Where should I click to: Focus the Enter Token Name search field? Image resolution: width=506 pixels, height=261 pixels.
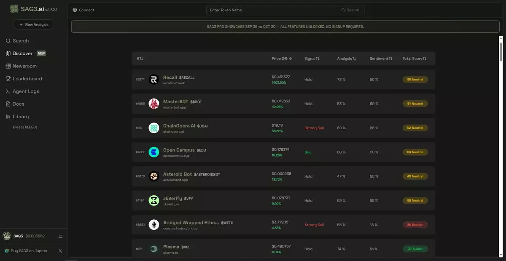tap(274, 10)
